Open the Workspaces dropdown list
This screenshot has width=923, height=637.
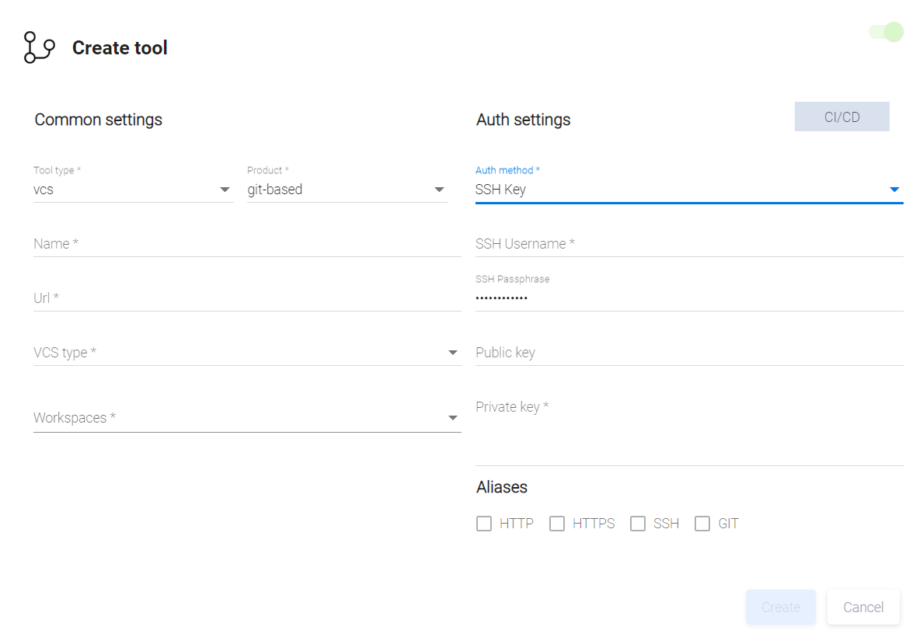pyautogui.click(x=247, y=418)
